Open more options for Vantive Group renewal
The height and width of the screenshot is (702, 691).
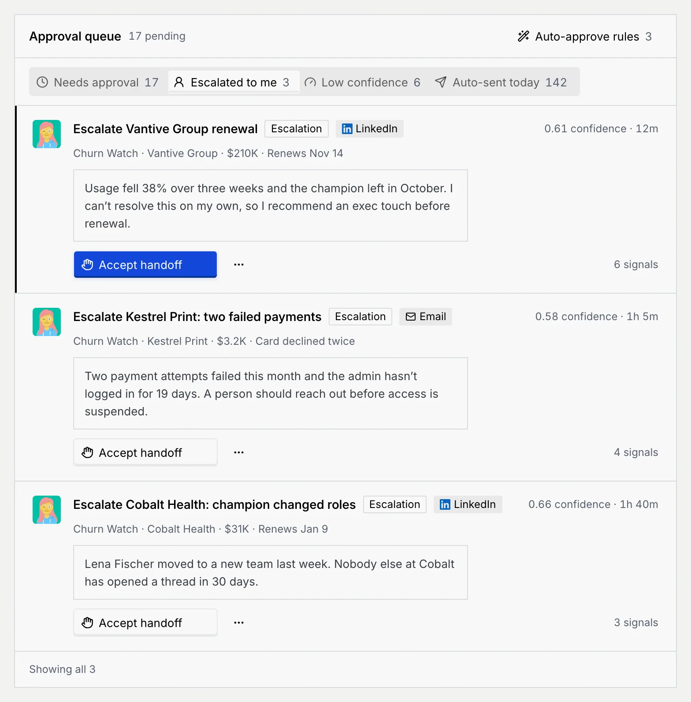click(x=239, y=265)
